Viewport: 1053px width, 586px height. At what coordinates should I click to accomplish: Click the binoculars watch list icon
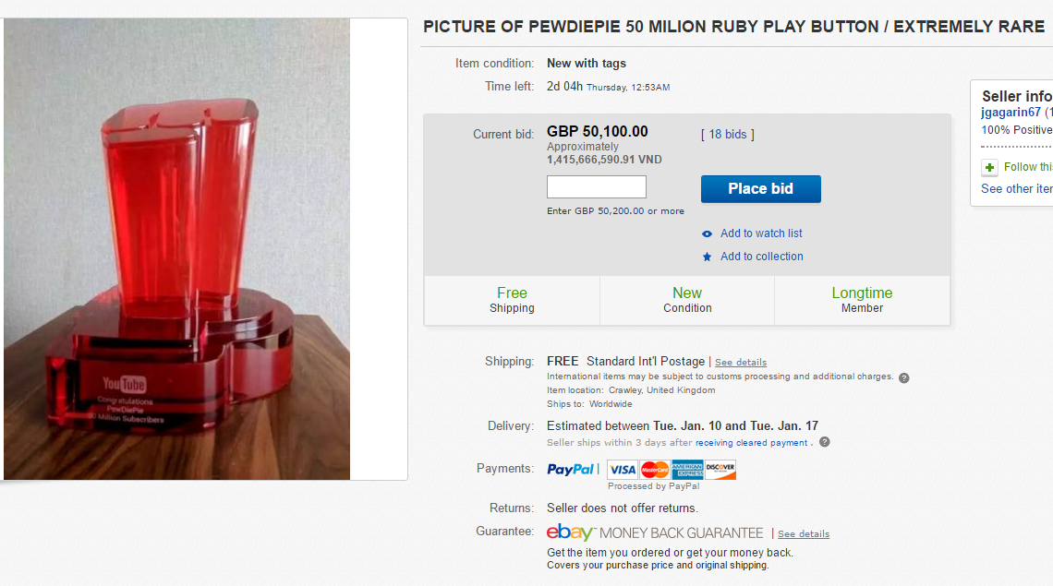click(708, 233)
